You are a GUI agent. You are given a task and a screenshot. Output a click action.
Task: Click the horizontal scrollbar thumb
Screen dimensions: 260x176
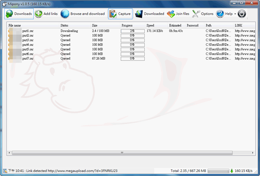coord(122,153)
